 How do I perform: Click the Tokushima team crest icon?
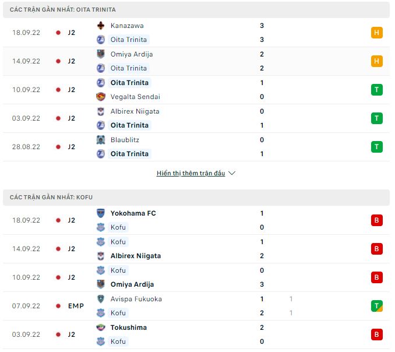(101, 328)
